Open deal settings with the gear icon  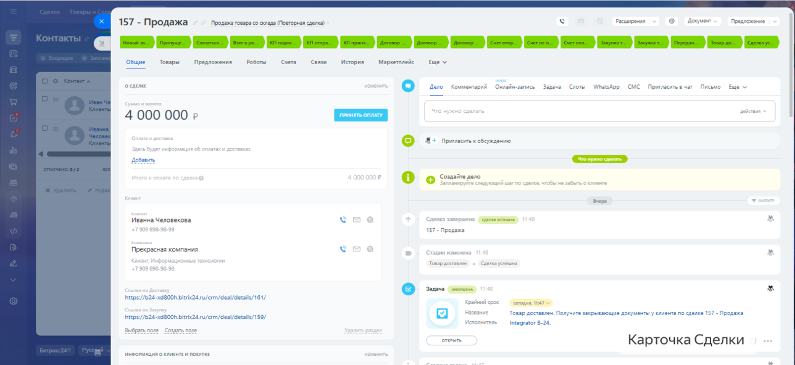(x=672, y=21)
